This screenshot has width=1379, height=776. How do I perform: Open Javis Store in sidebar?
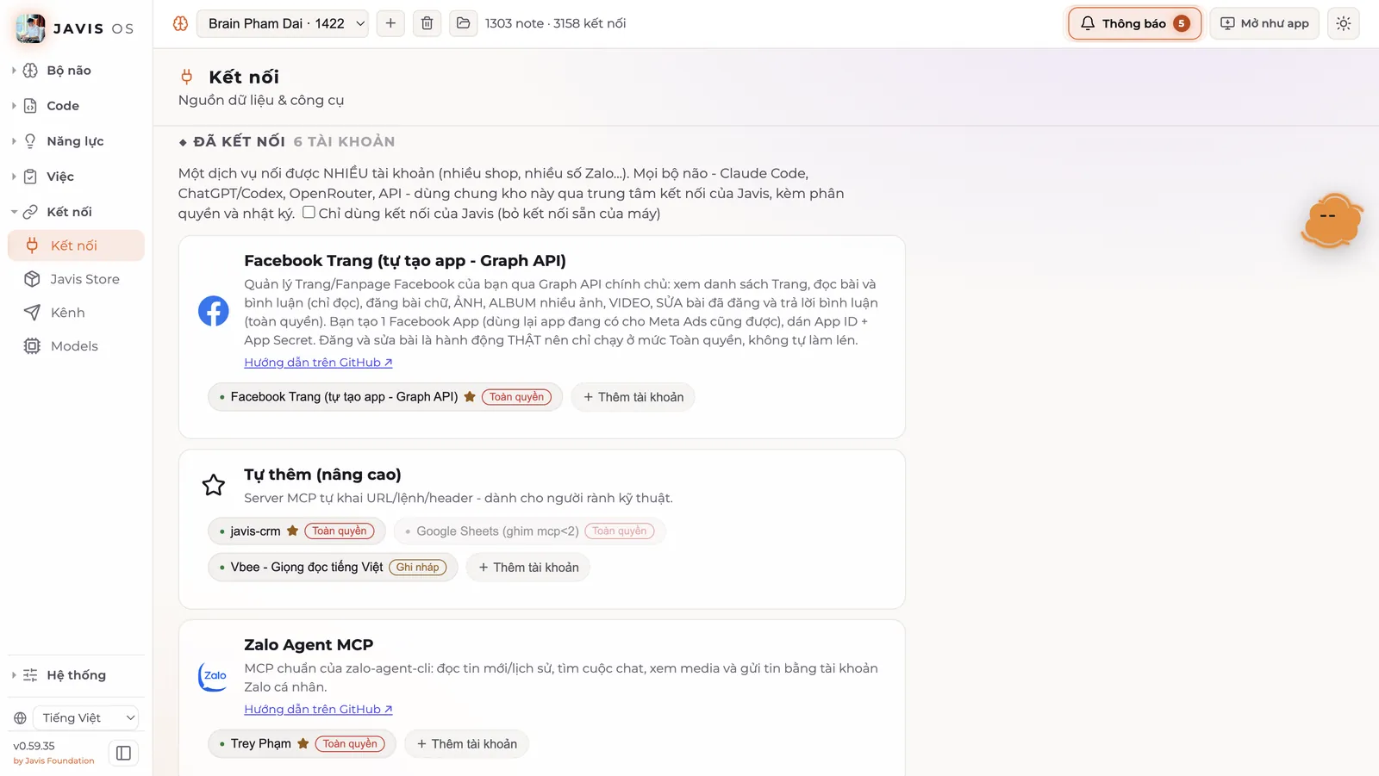[76, 279]
